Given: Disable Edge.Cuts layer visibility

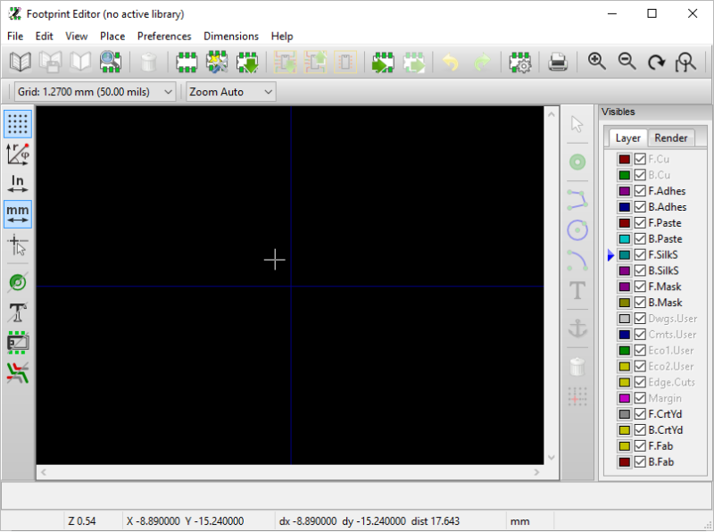Looking at the screenshot, I should pos(640,382).
